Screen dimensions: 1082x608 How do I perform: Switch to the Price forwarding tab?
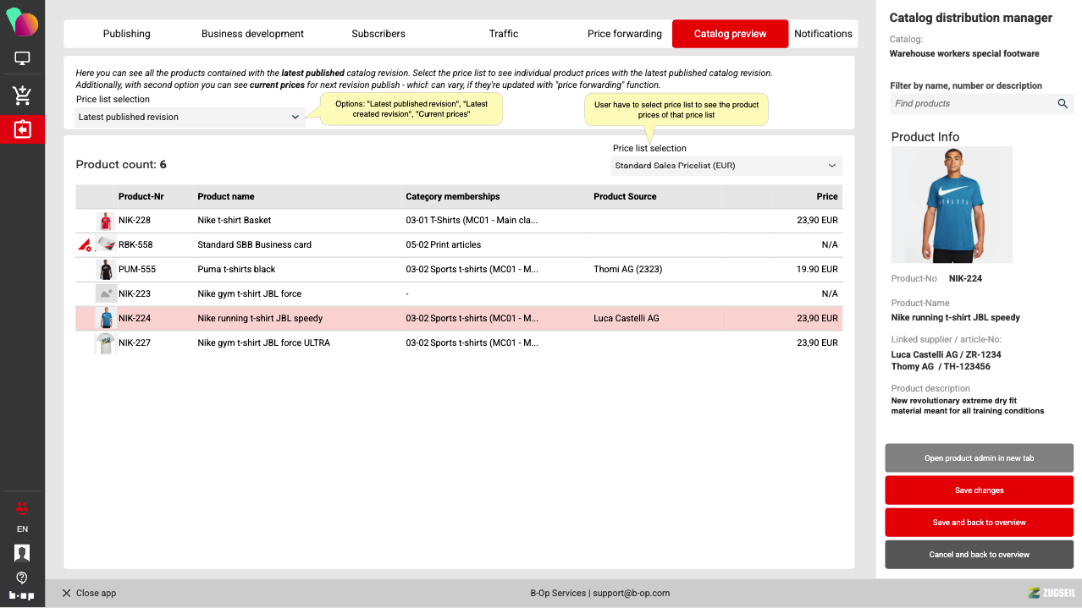[x=624, y=34]
